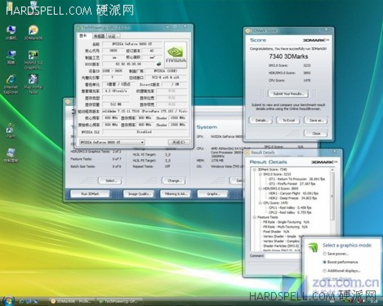This screenshot has width=383, height=306.
Task: Open the Computer desktop icon
Action: pyautogui.click(x=11, y=33)
